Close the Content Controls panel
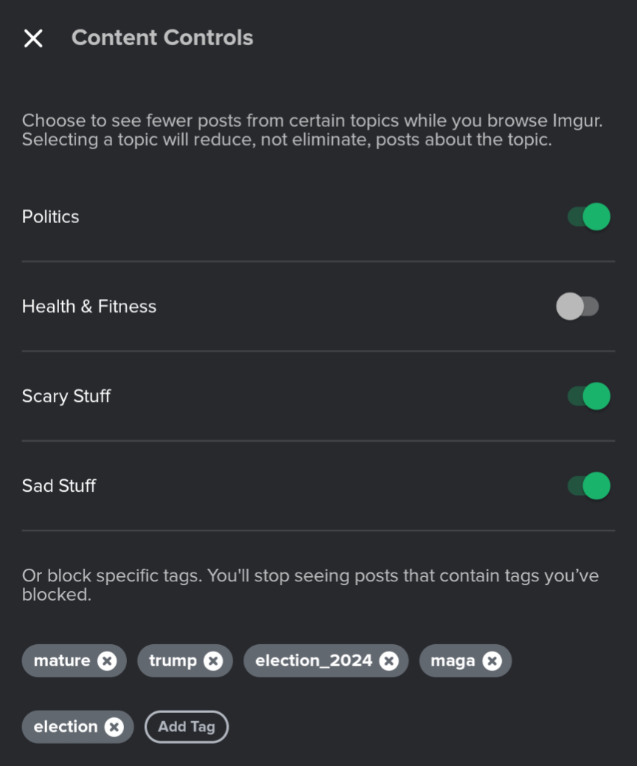637x766 pixels. coord(33,38)
